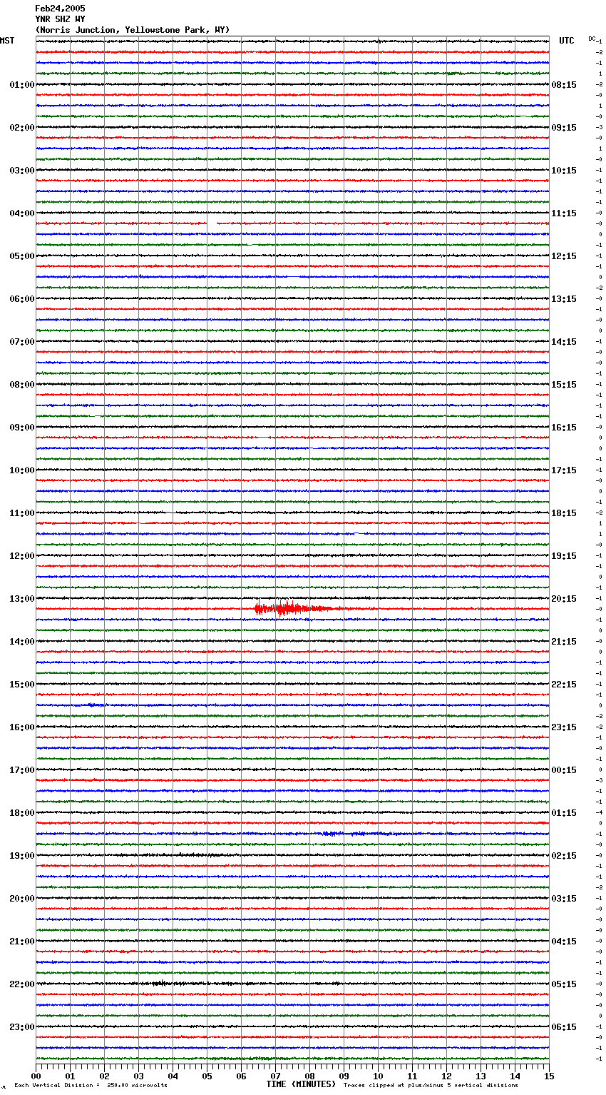The width and height of the screenshot is (606, 1095).
Task: Click the MST column header
Action: (7, 41)
